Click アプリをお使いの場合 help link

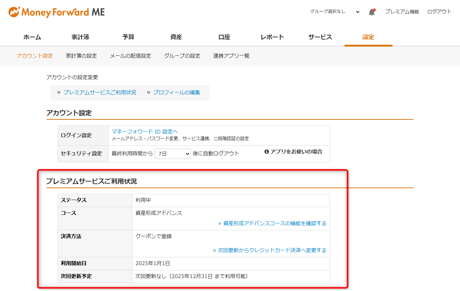(296, 152)
